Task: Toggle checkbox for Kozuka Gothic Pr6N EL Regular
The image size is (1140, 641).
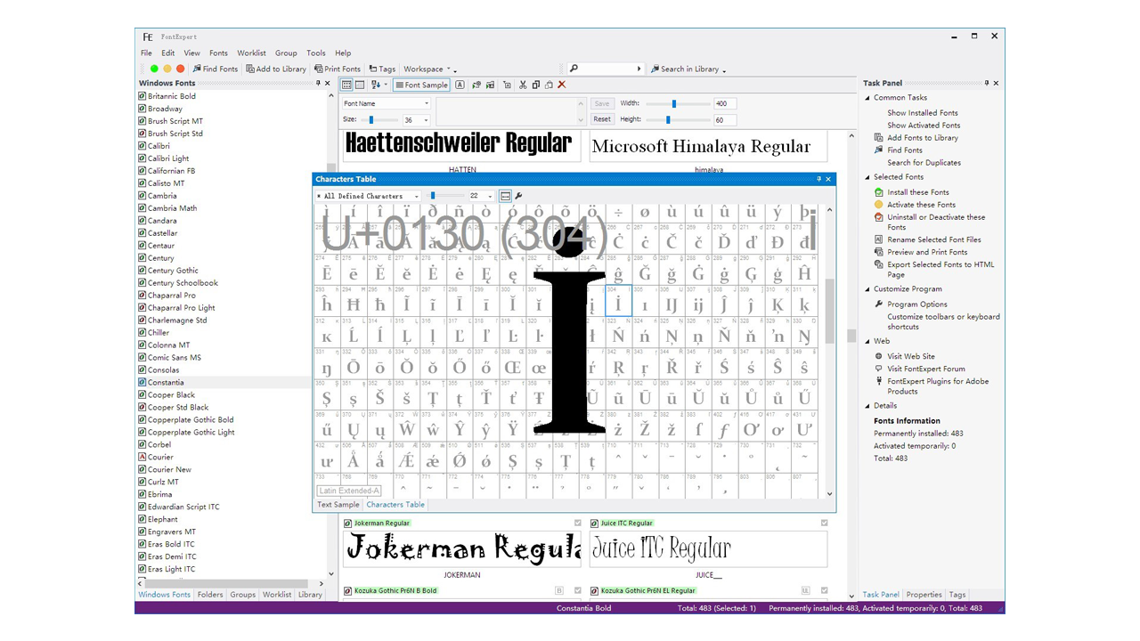Action: [825, 590]
